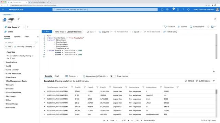This screenshot has width=220, height=123.
Task: Click the top resource search box
Action: tap(105, 10)
